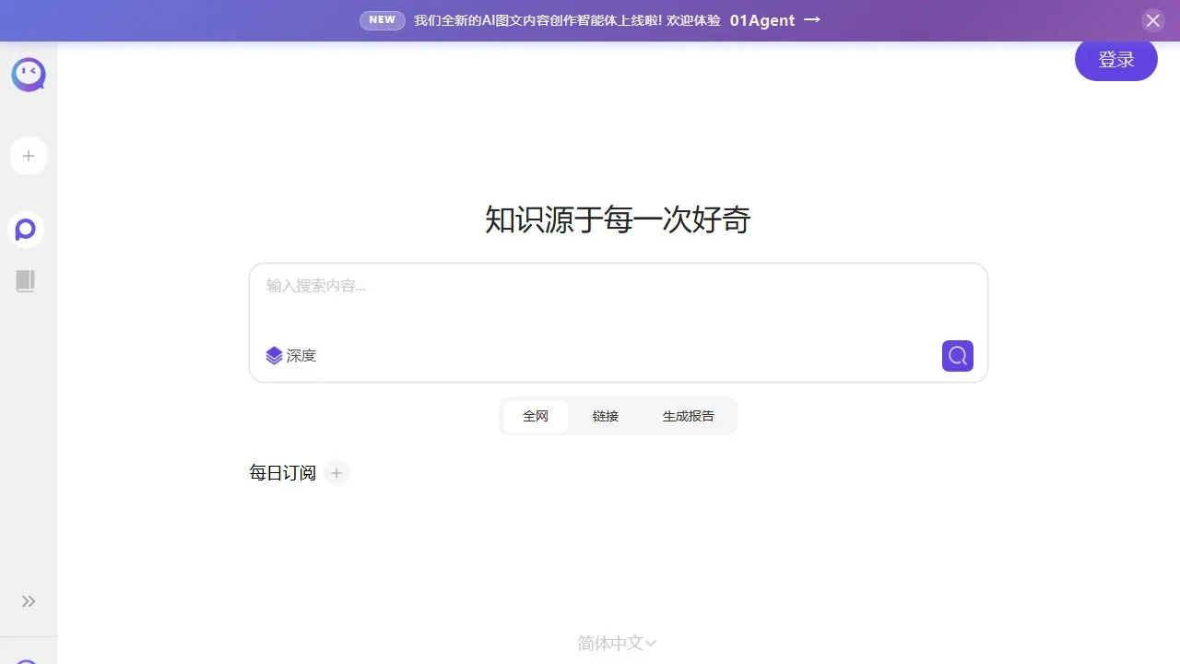Submit search with purple magnifier button
The image size is (1180, 664).
coord(958,356)
